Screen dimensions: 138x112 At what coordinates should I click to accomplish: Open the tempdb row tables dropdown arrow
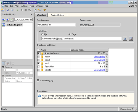point(107,70)
